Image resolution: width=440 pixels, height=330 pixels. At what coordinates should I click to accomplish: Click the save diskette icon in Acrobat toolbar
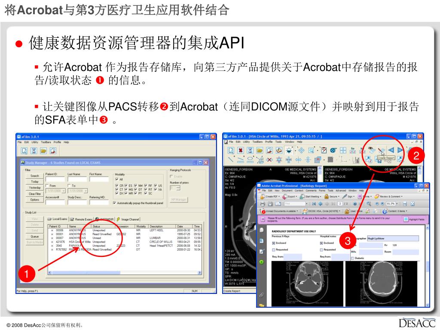click(x=270, y=204)
